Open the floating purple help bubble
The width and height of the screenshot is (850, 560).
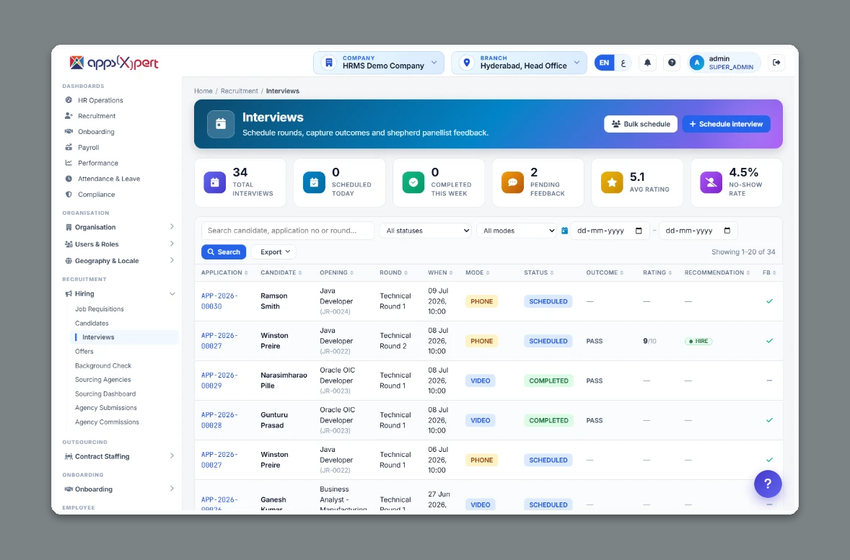[768, 484]
